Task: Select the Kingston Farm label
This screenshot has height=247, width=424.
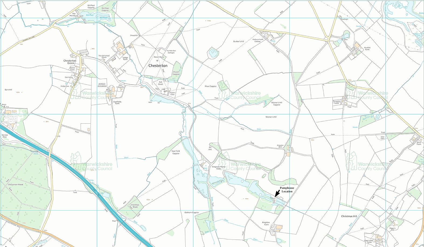Action: [x=266, y=224]
